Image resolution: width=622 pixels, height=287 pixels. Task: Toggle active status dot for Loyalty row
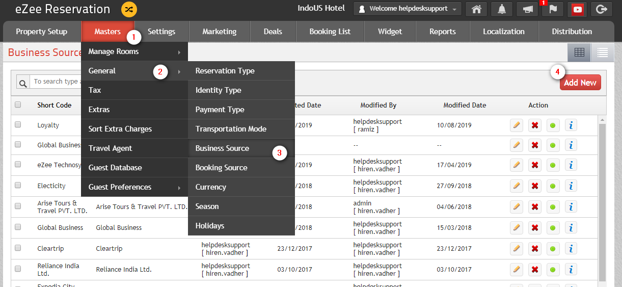pos(553,125)
